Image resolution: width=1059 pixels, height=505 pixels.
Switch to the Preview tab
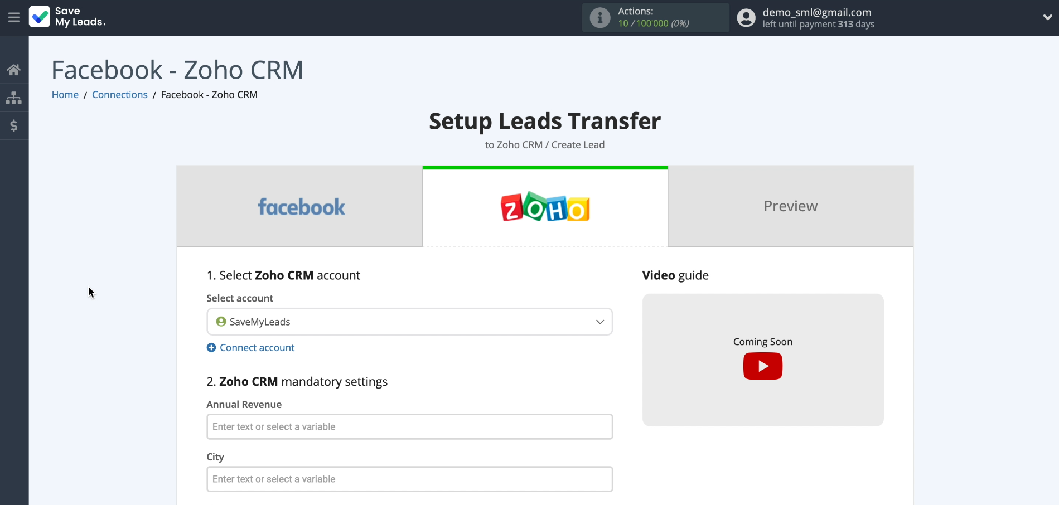click(x=791, y=206)
